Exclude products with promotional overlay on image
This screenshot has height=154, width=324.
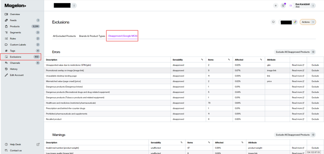point(315,71)
